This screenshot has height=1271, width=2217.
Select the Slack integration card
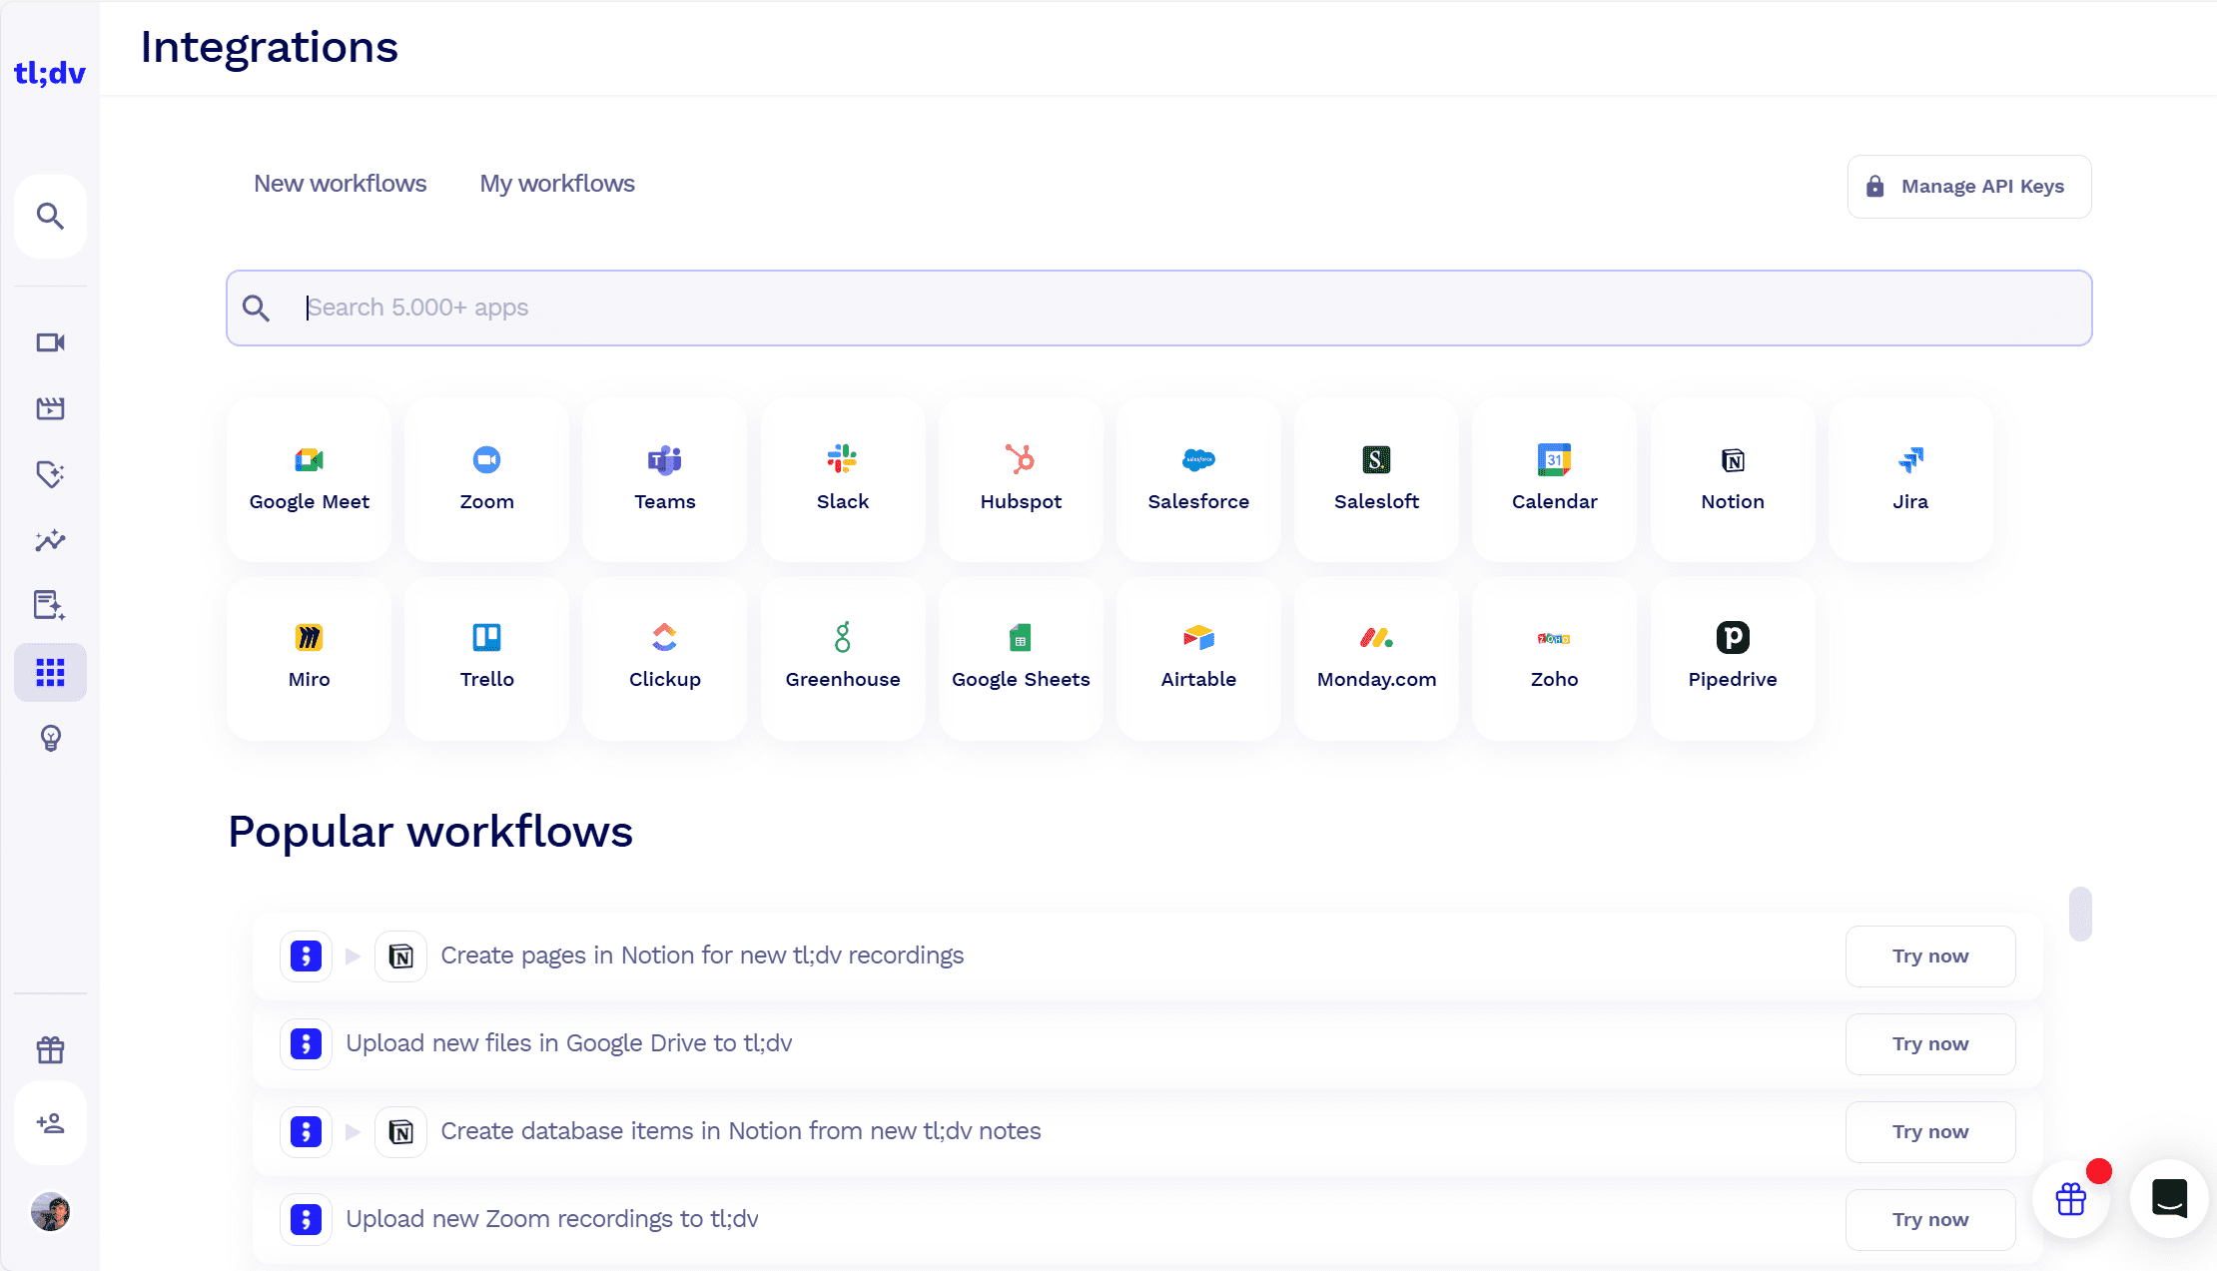point(843,480)
